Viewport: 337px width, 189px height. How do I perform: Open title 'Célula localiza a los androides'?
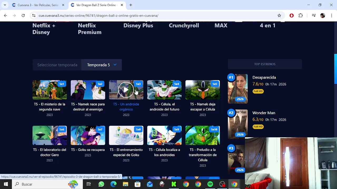[164, 152]
